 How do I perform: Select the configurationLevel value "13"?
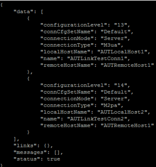click(121, 25)
